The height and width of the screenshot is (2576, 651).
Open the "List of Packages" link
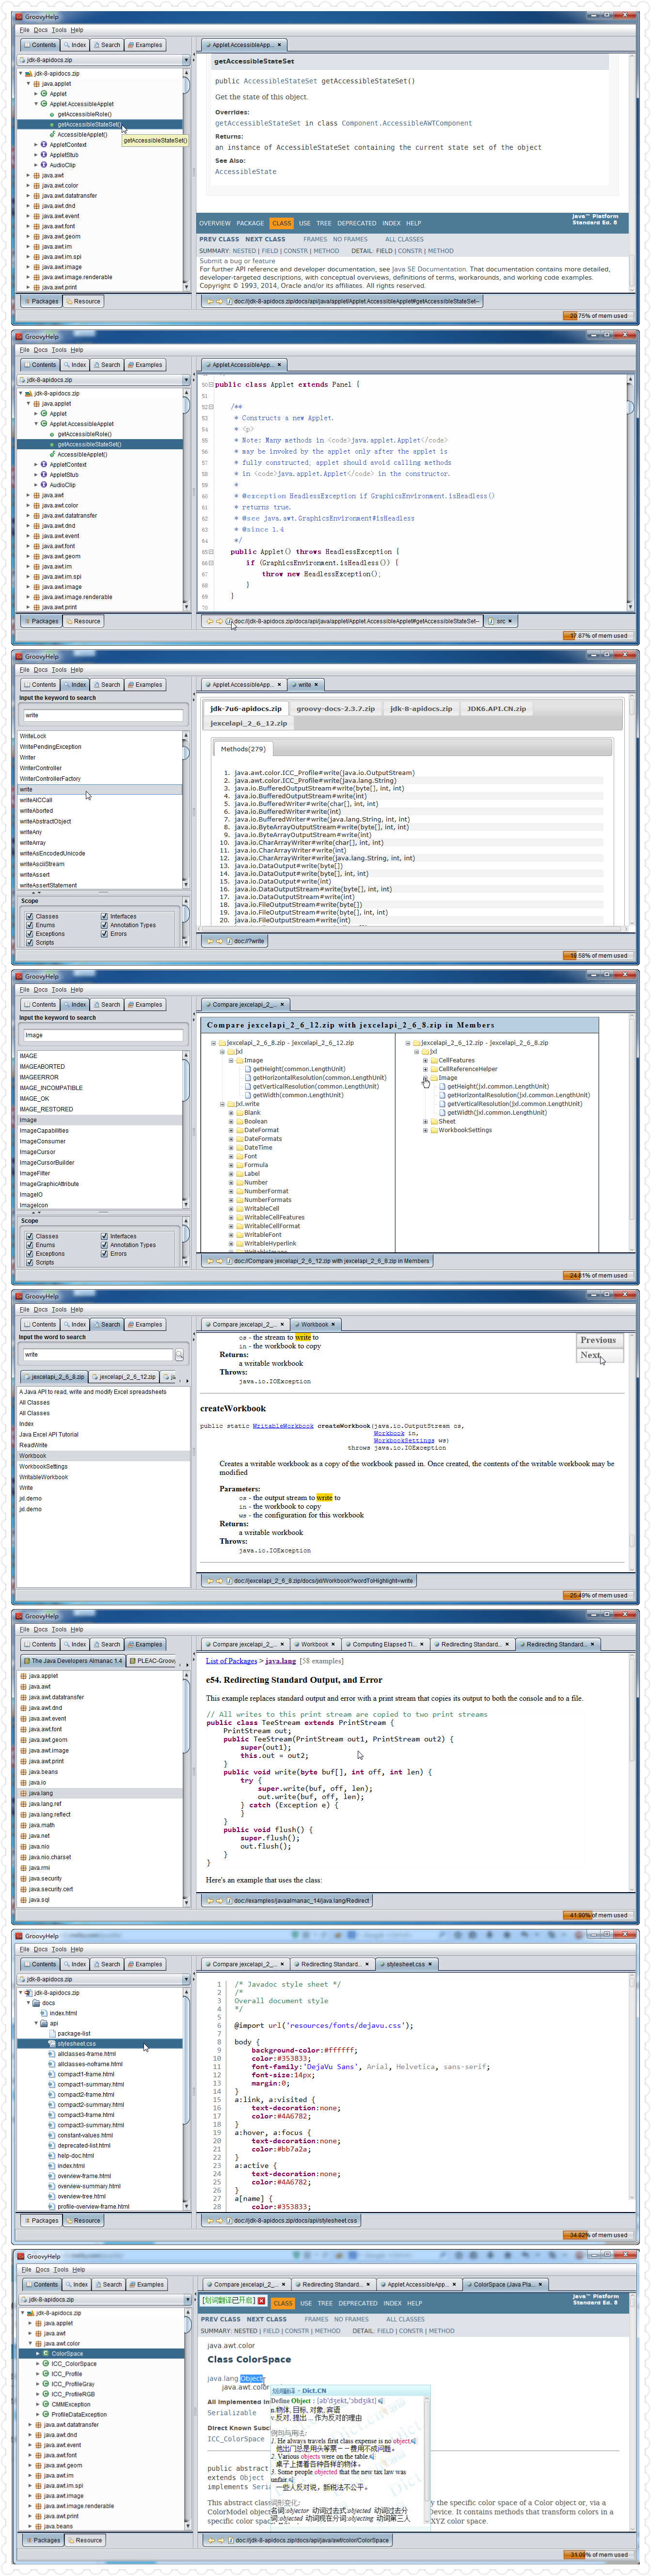231,1661
